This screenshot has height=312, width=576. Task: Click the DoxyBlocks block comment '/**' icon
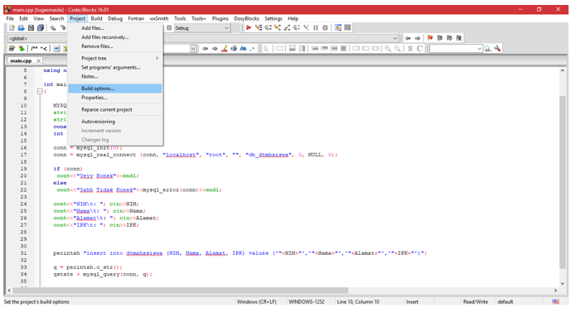click(x=35, y=48)
